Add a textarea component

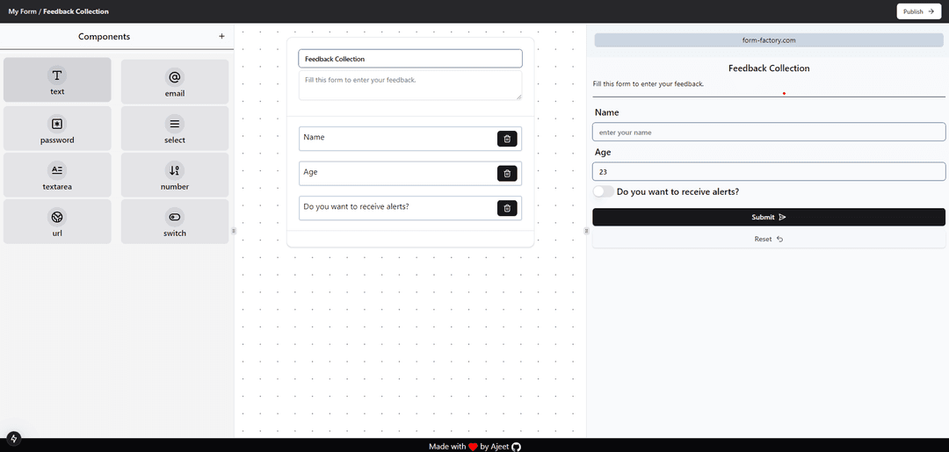[57, 175]
